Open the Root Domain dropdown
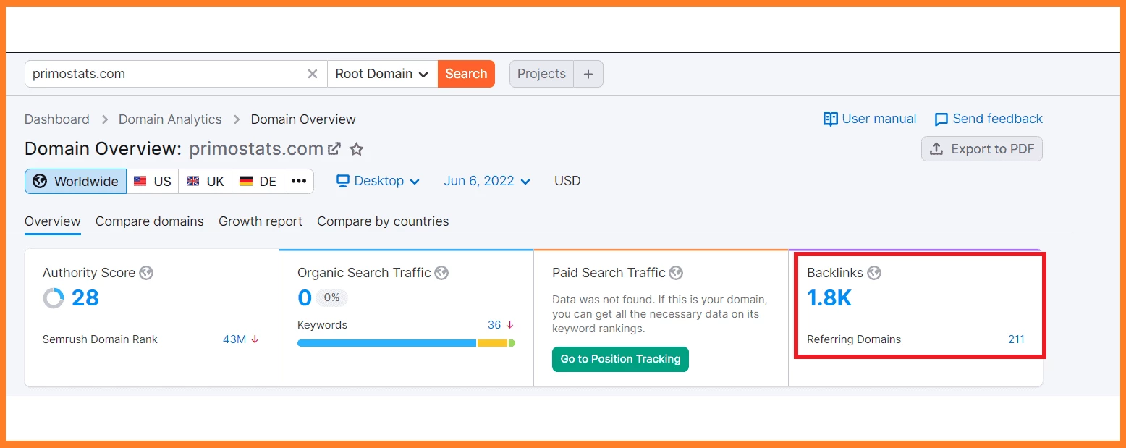 [x=382, y=74]
